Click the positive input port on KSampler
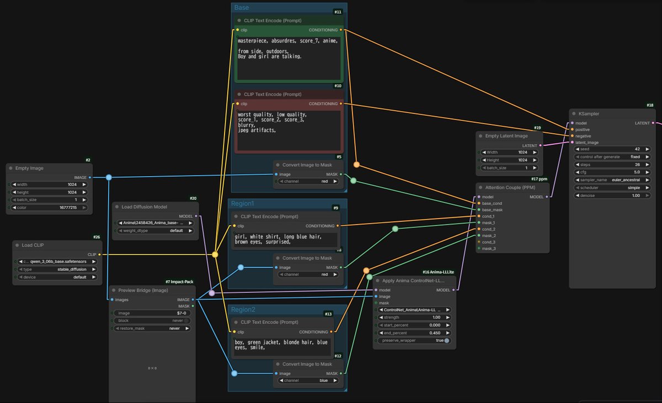The width and height of the screenshot is (662, 403). tap(572, 129)
